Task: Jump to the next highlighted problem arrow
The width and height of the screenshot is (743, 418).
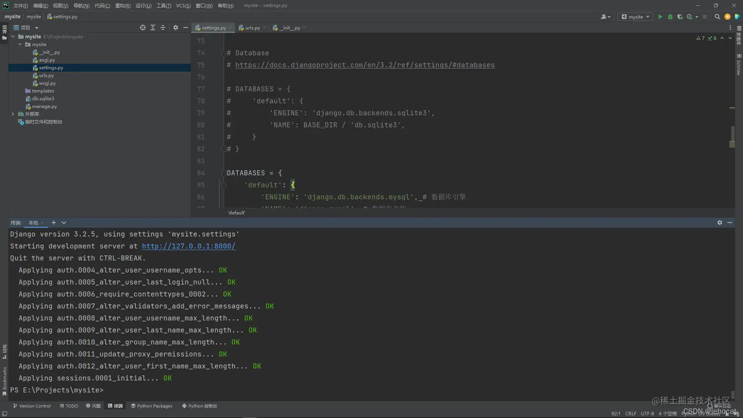Action: point(730,38)
